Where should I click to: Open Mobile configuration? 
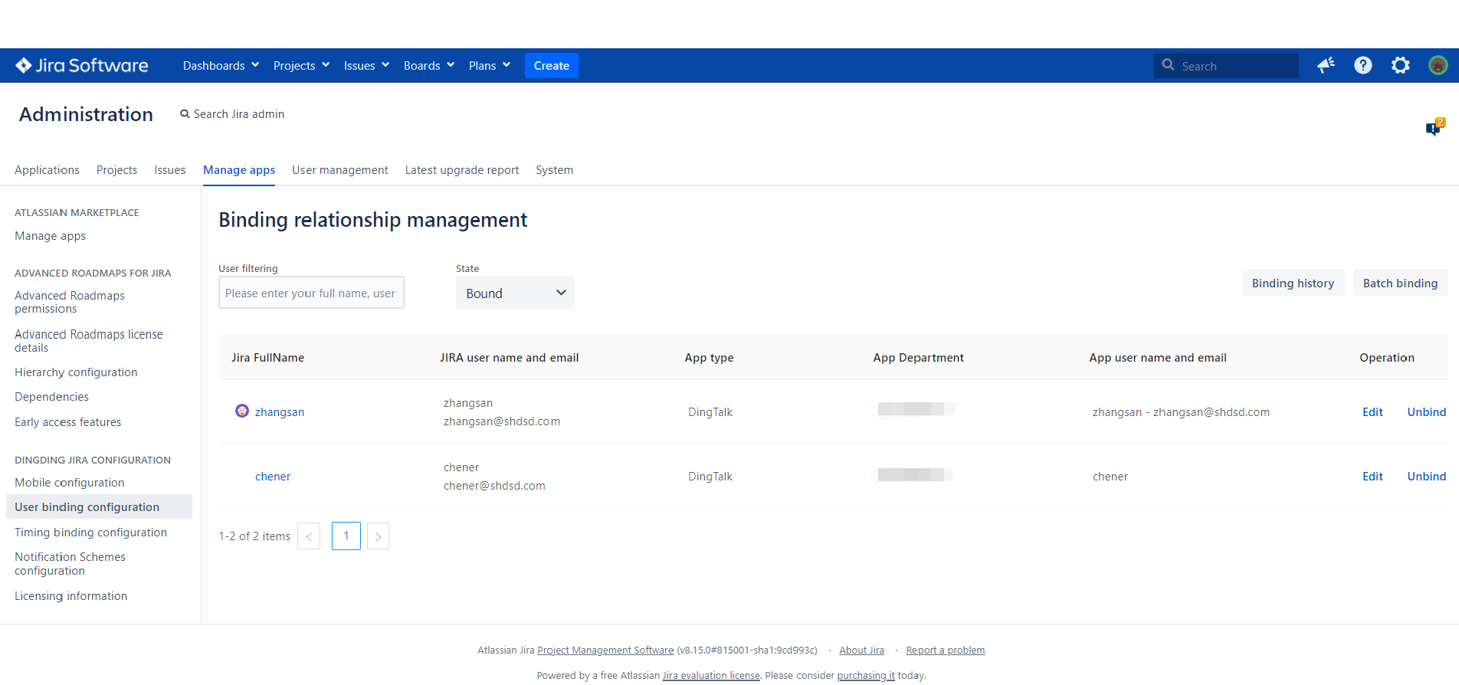point(69,483)
